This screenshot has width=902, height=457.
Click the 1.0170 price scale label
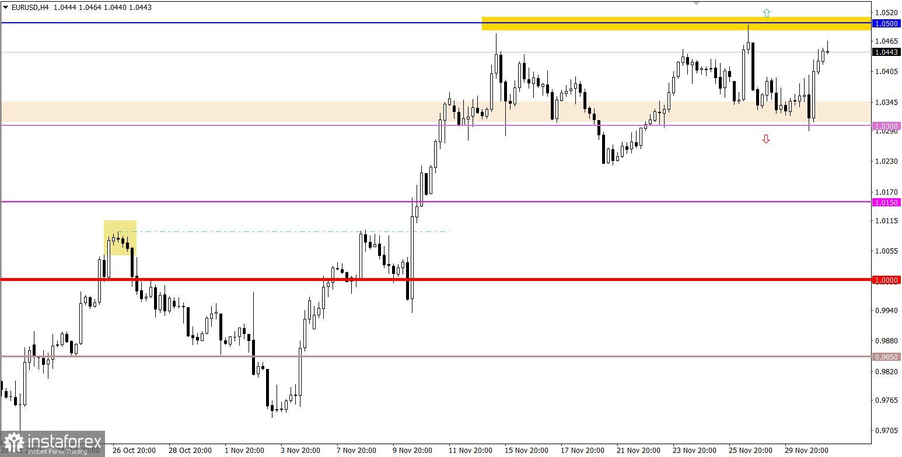887,192
